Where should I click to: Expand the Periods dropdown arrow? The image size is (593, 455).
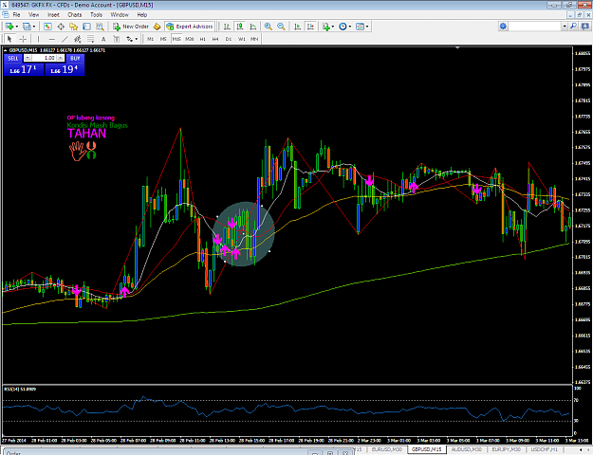350,27
